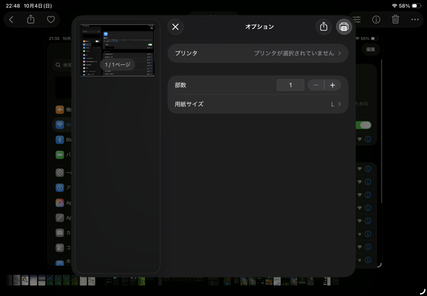Select the 1/1ページ page preview thumbnail
Image resolution: width=427 pixels, height=296 pixels.
pyautogui.click(x=118, y=50)
